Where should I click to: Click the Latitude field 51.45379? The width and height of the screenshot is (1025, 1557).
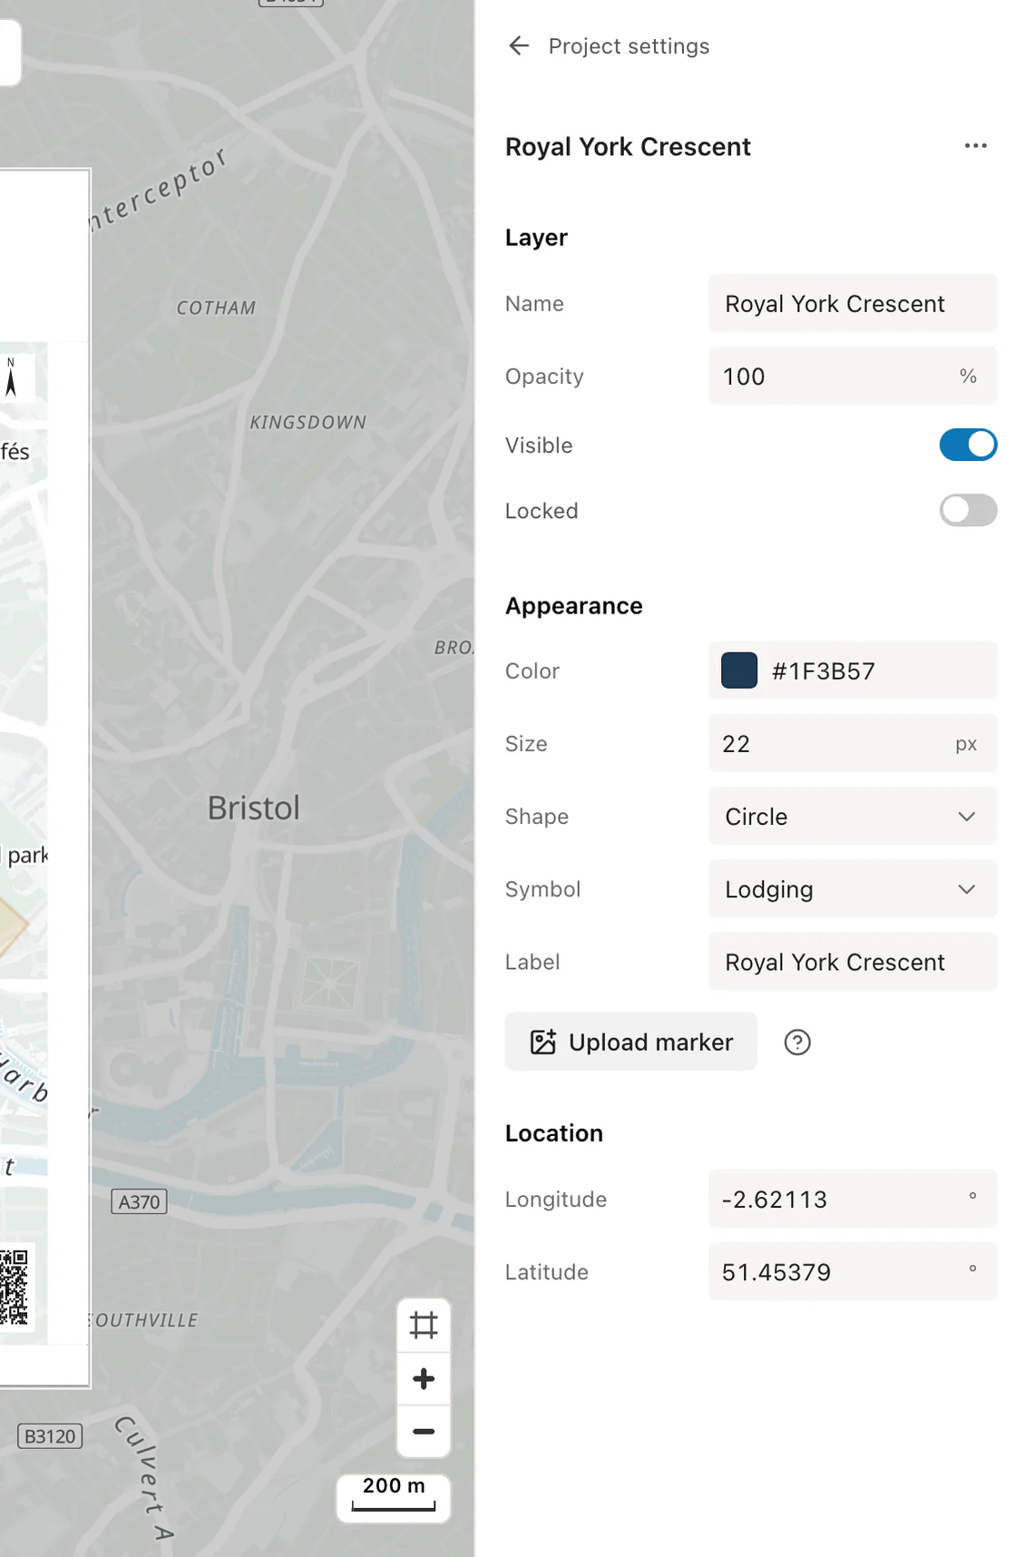coord(852,1271)
